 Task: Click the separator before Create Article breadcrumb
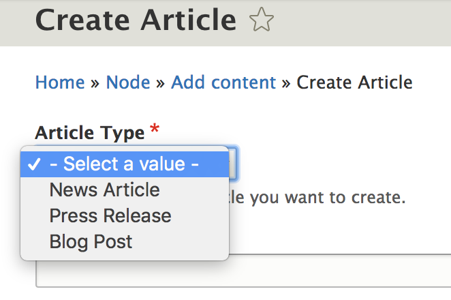pyautogui.click(x=286, y=84)
